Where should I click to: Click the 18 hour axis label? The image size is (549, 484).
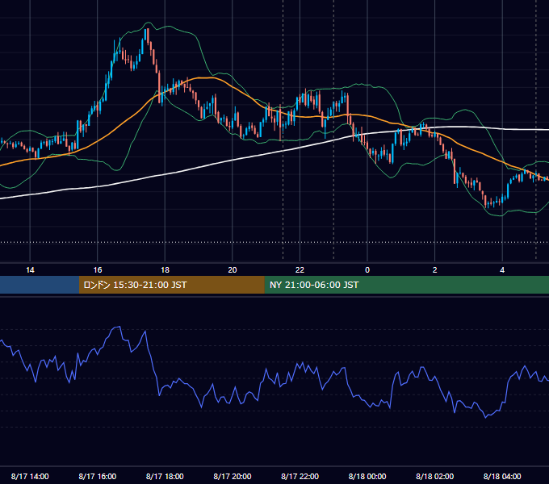click(165, 270)
